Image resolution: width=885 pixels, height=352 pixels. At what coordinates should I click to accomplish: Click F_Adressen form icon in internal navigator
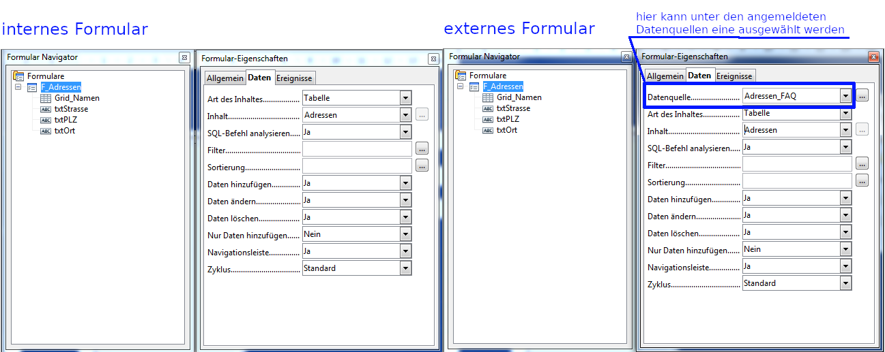(x=32, y=87)
